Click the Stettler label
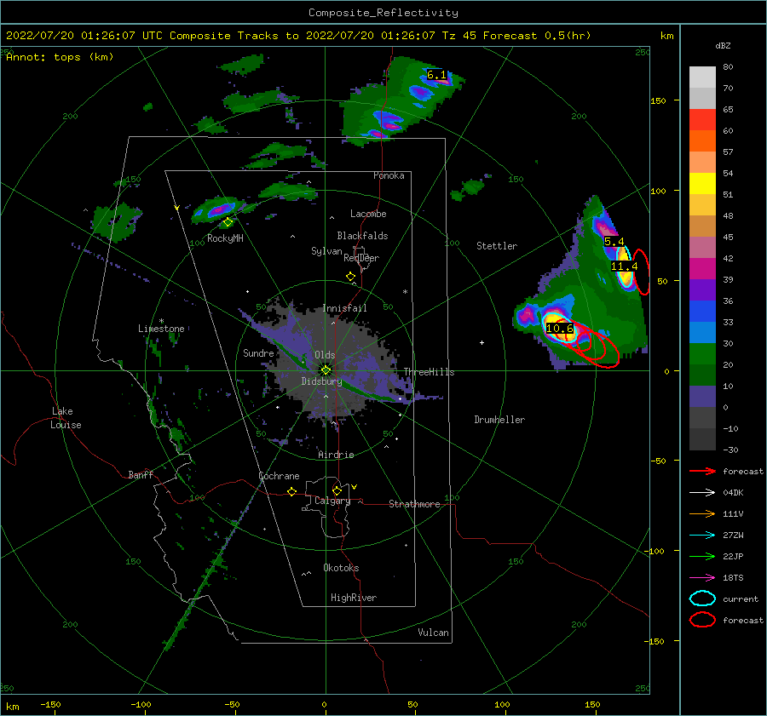 click(x=497, y=246)
